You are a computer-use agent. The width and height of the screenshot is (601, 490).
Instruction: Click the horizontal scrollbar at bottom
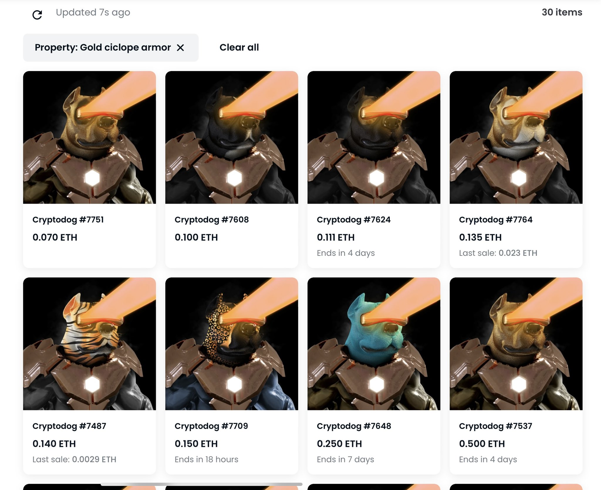[x=202, y=484]
